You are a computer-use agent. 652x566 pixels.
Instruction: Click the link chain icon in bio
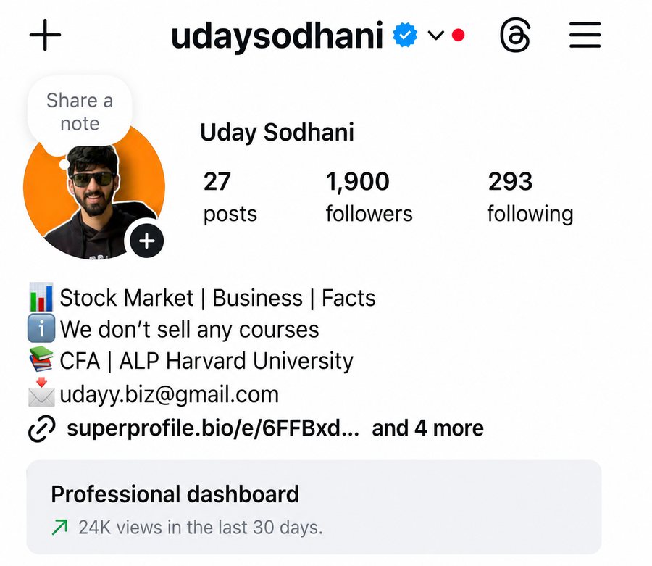(41, 428)
